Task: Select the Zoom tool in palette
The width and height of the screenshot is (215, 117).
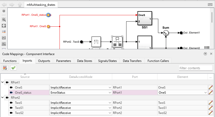Action: 4,20
